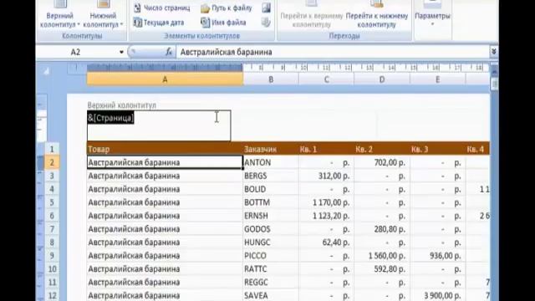Click the Заказчик header cell
This screenshot has height=301, width=535.
point(271,149)
